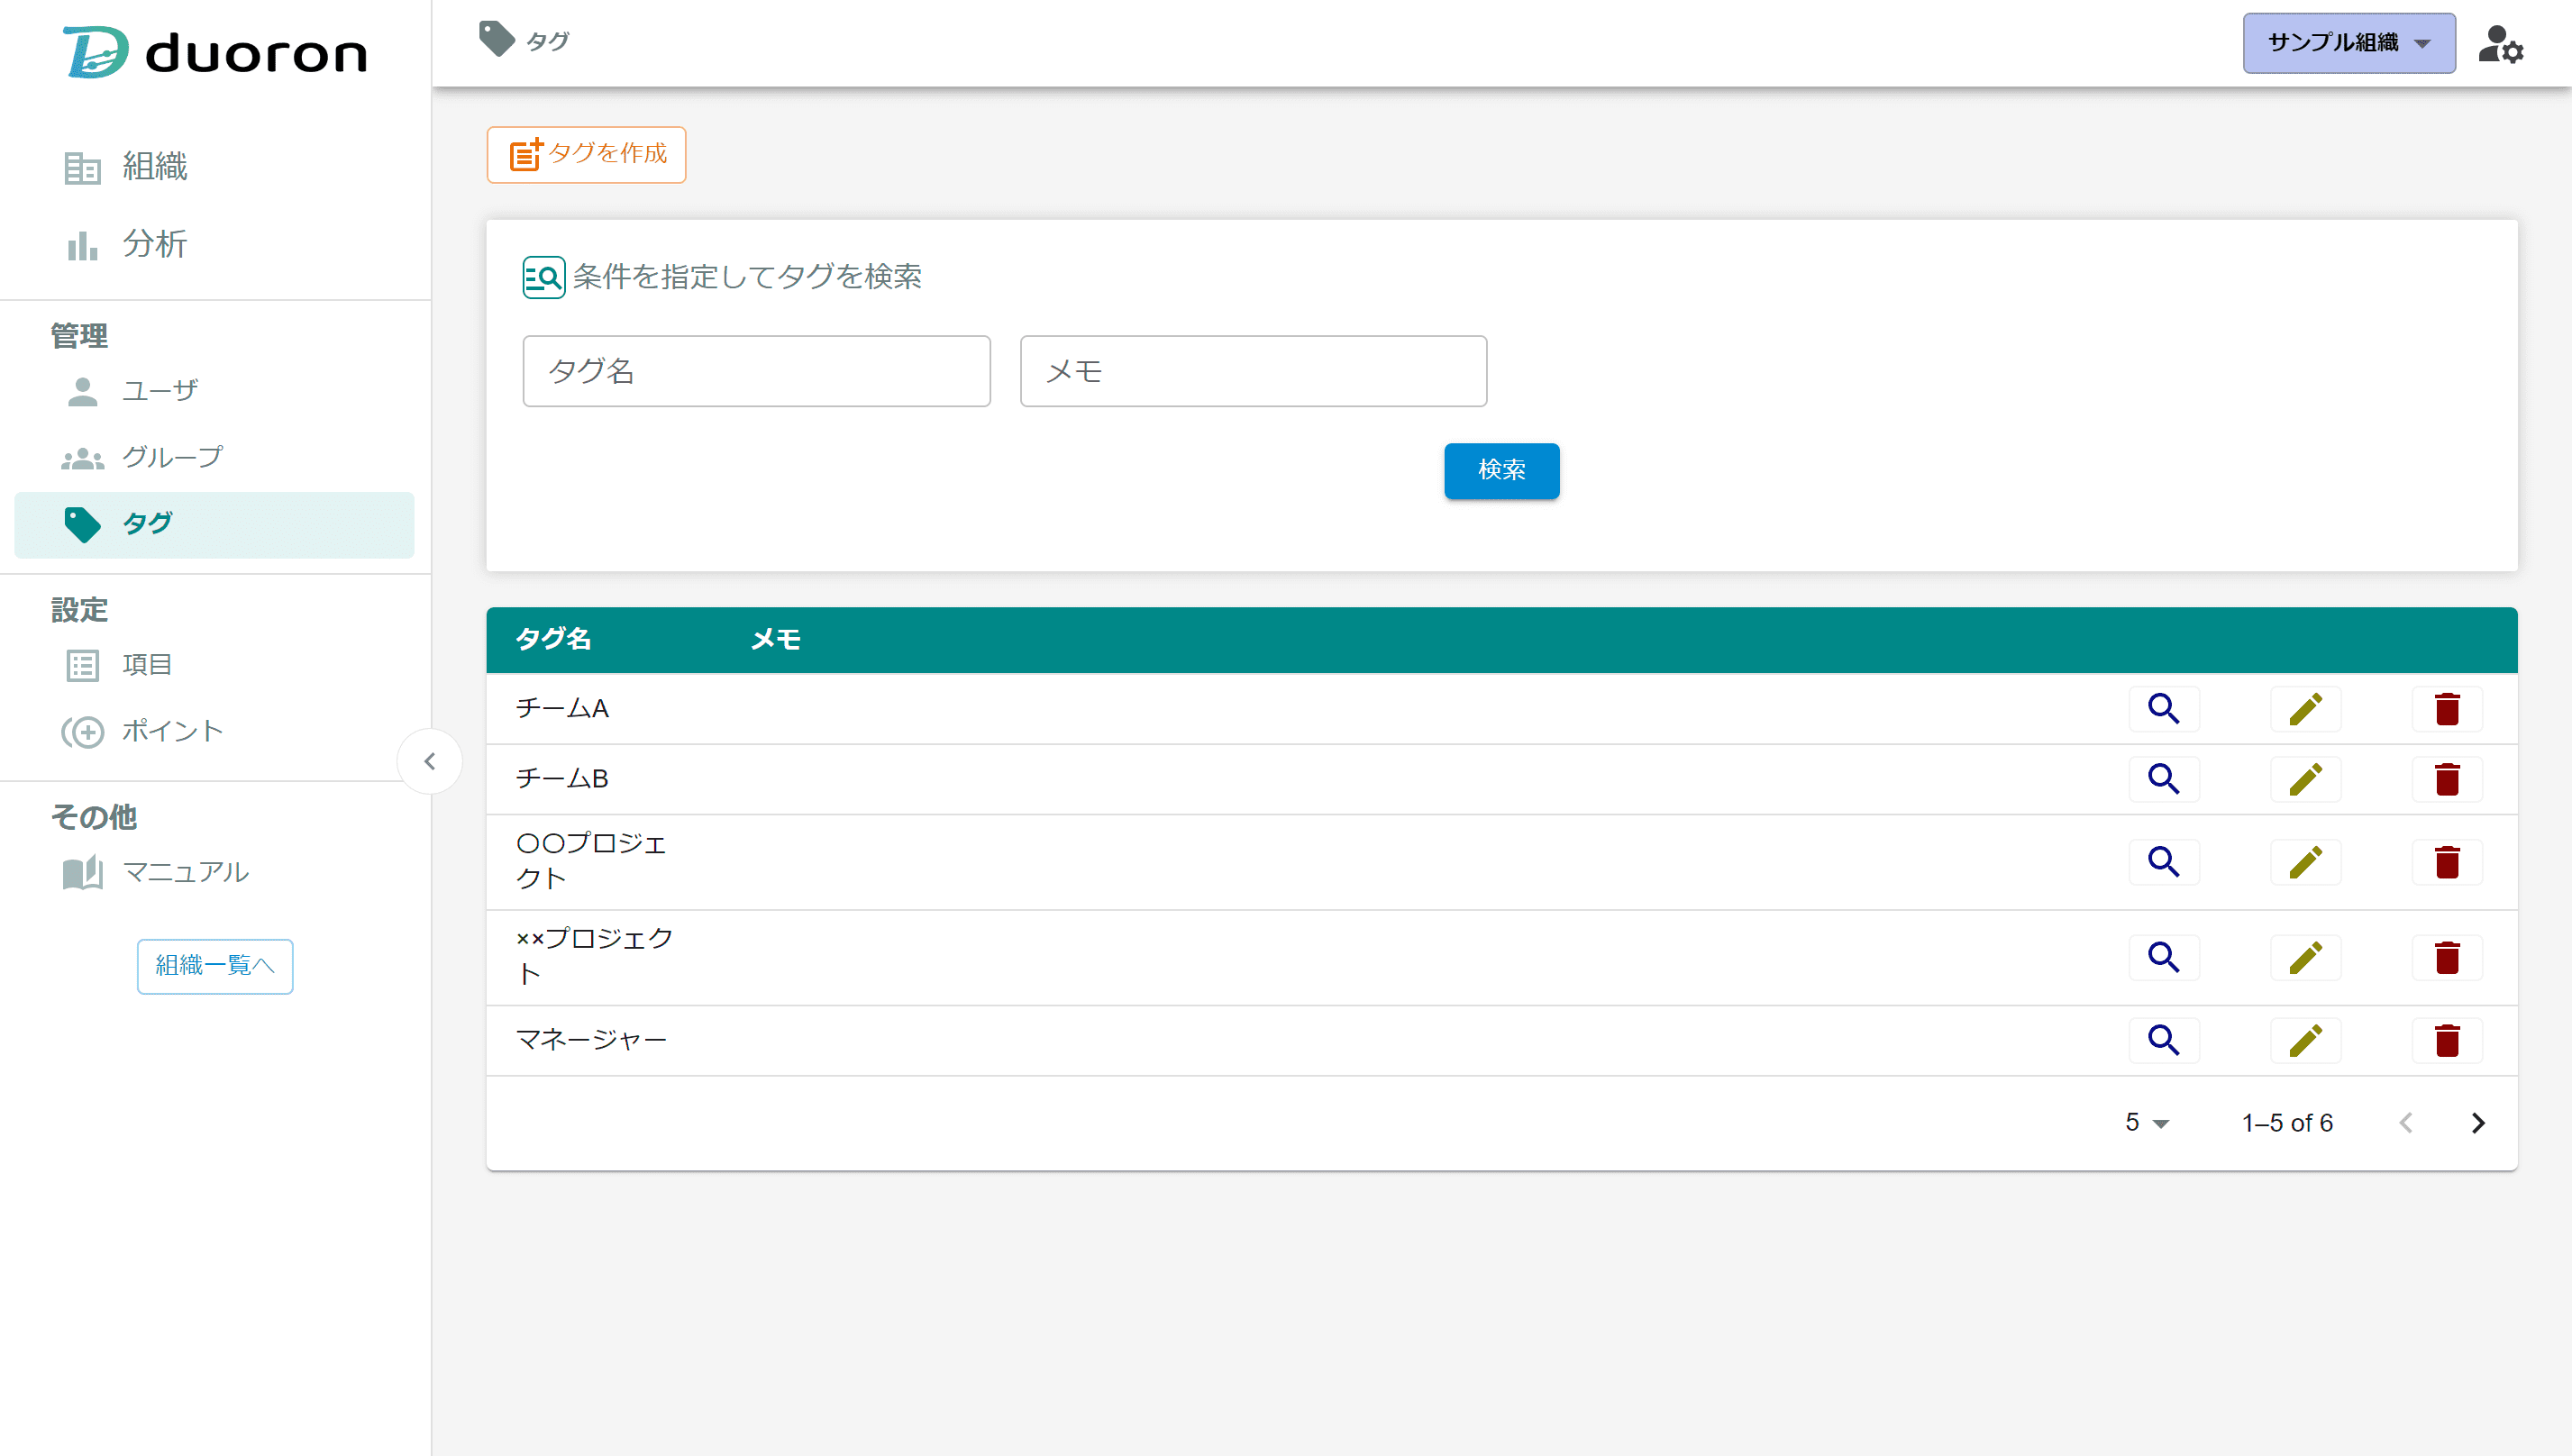This screenshot has height=1456, width=2572.
Task: Delete the マネージャー tag
Action: tap(2447, 1041)
